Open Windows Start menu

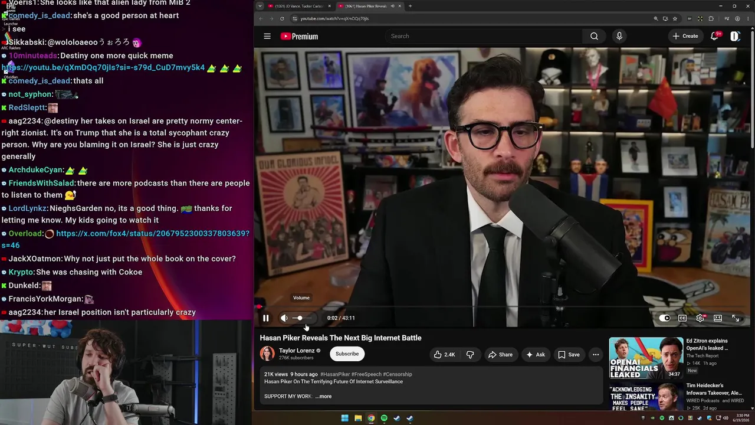coord(344,419)
